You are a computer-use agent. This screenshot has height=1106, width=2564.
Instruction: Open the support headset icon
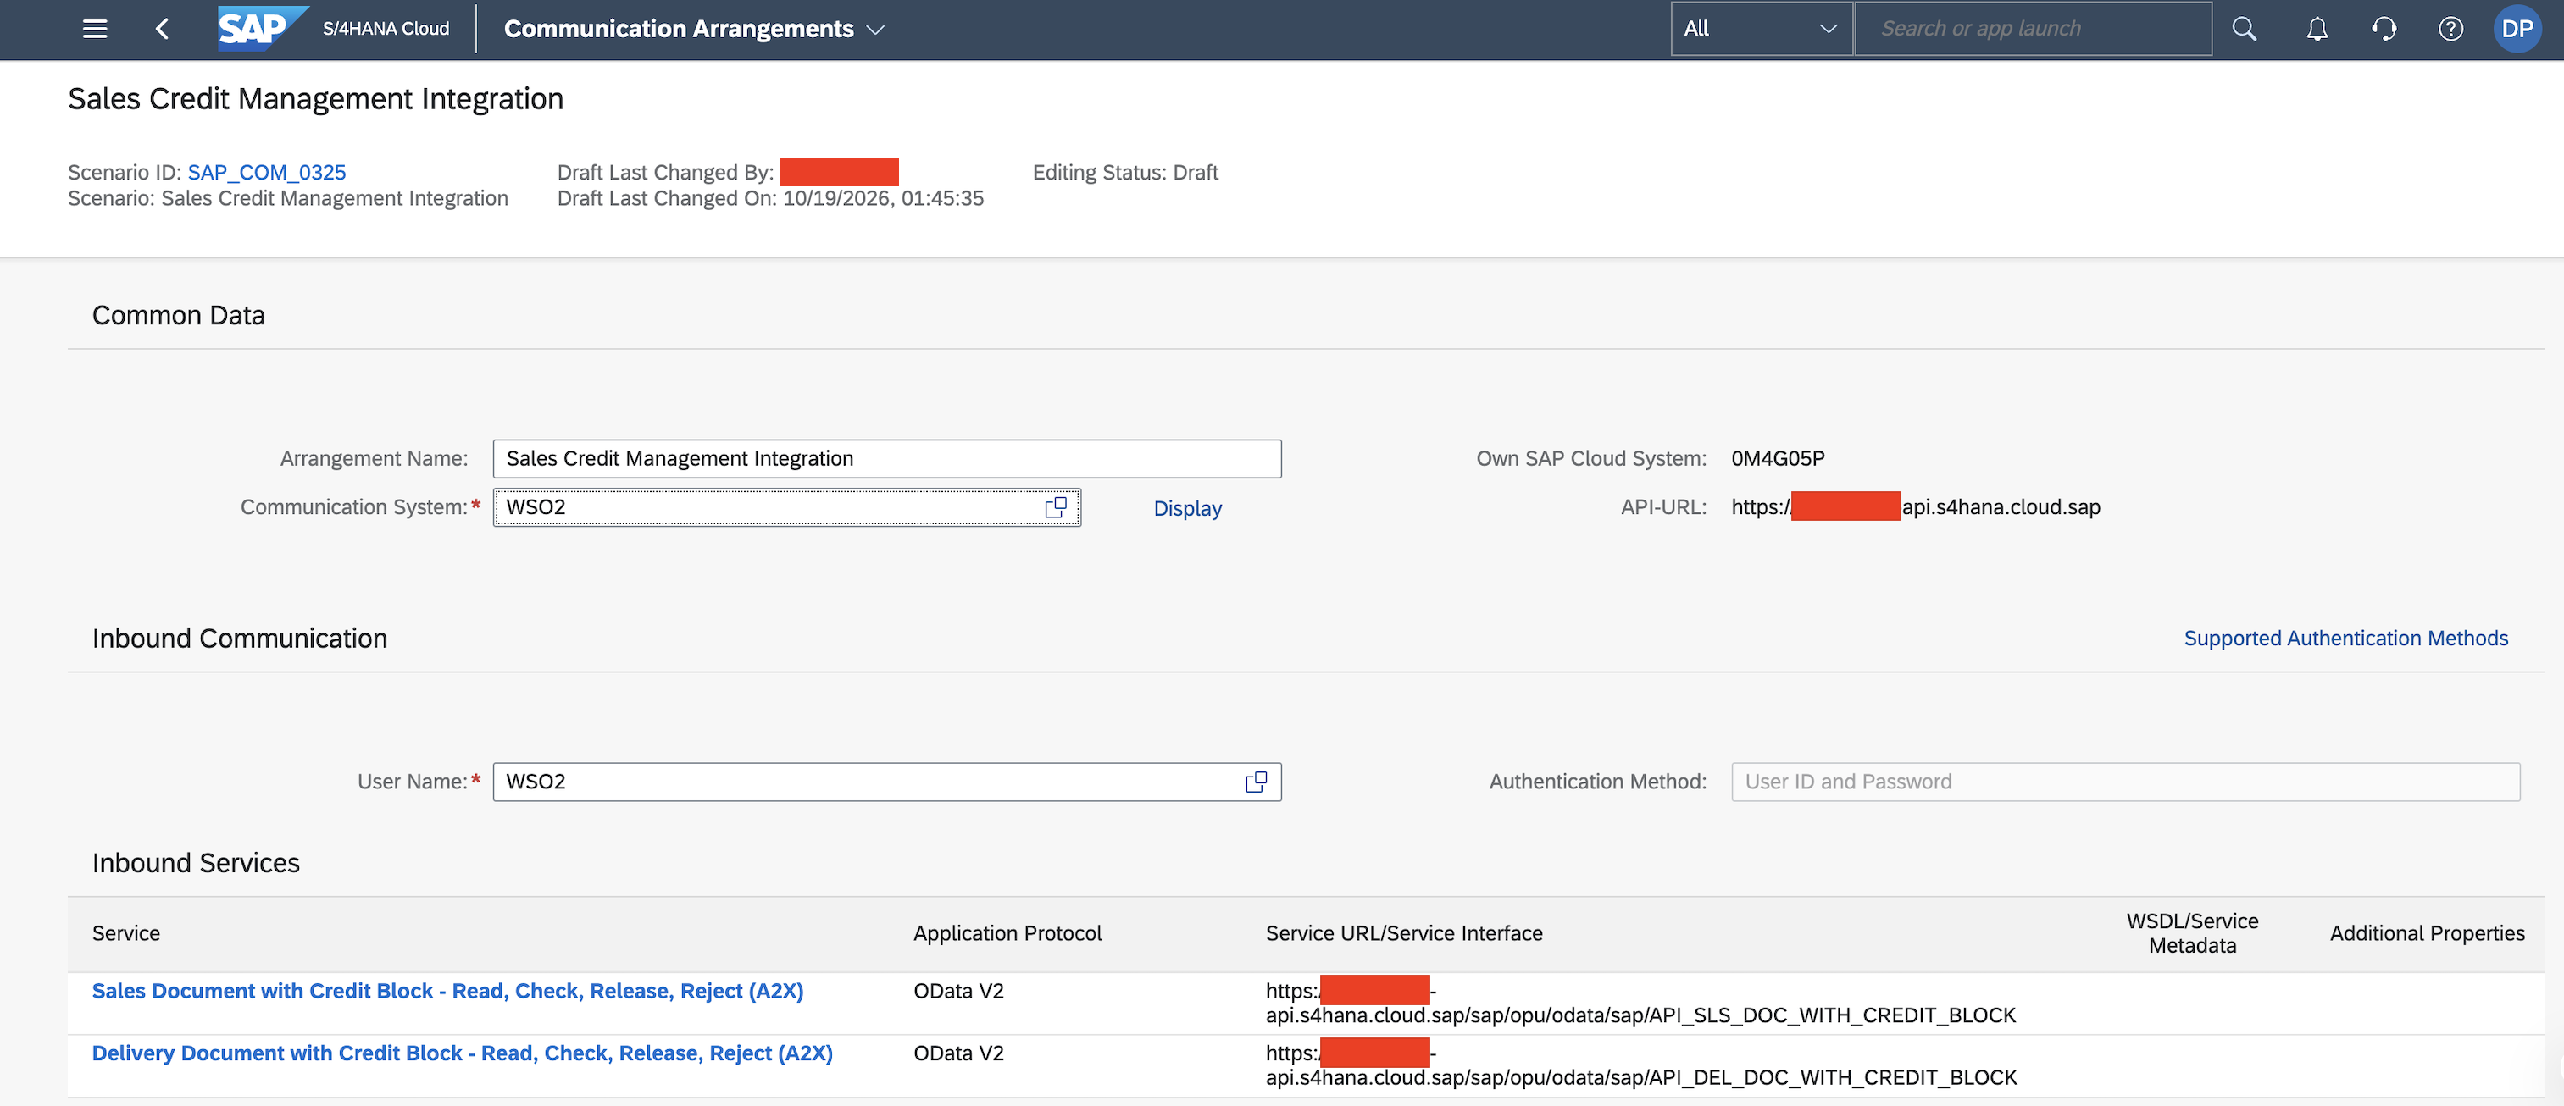2384,29
